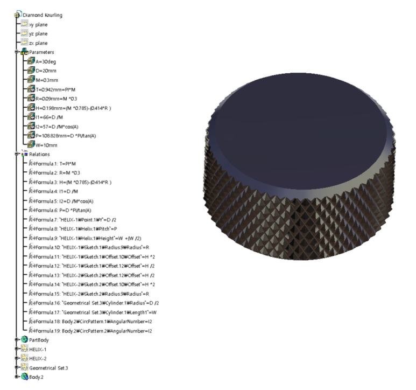Select the P=108.828mm=D*PI/tan(A) parameter text

click(66, 136)
